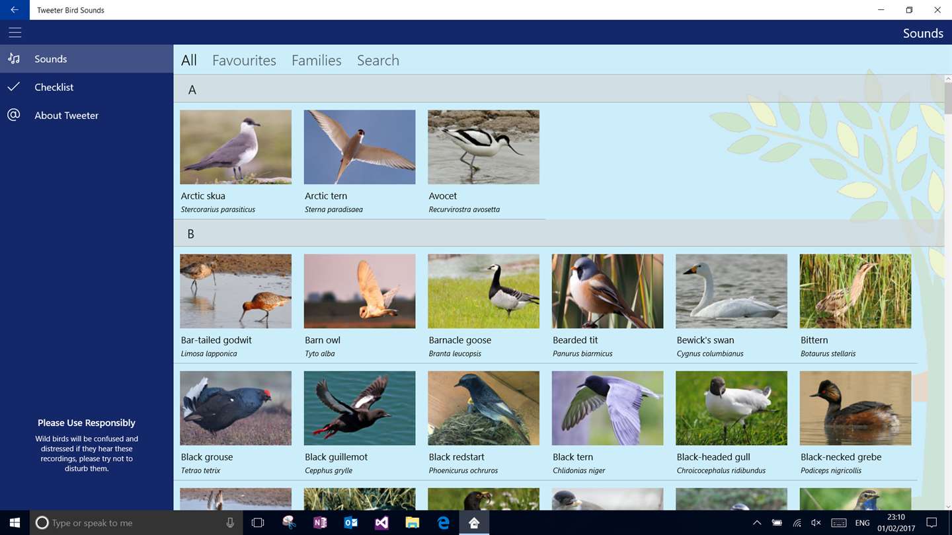
Task: Jump using the A group header
Action: [x=559, y=89]
